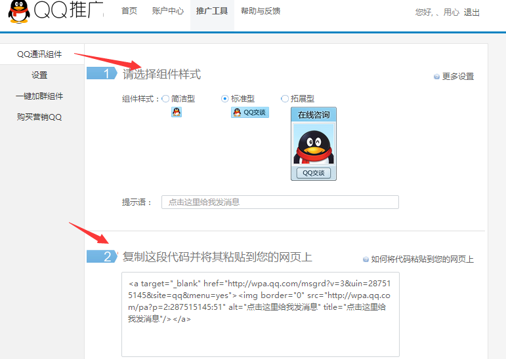Click the 标准型 QQ交谈 preview button
Viewport: 506px width, 359px height.
[250, 112]
